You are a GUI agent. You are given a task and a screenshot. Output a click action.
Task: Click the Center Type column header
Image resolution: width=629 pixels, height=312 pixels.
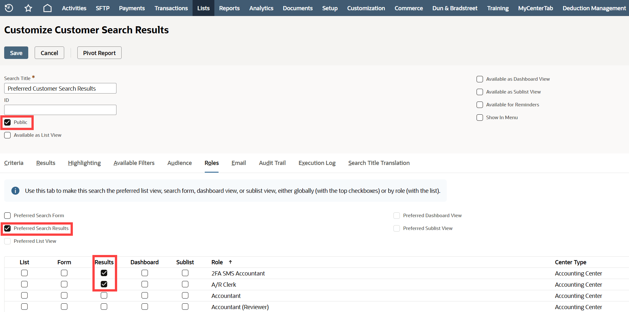click(571, 262)
